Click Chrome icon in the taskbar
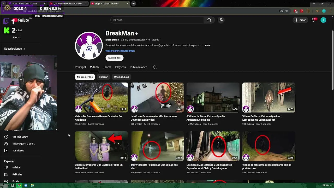Viewport: 334px width, 188px height. (x=19, y=185)
